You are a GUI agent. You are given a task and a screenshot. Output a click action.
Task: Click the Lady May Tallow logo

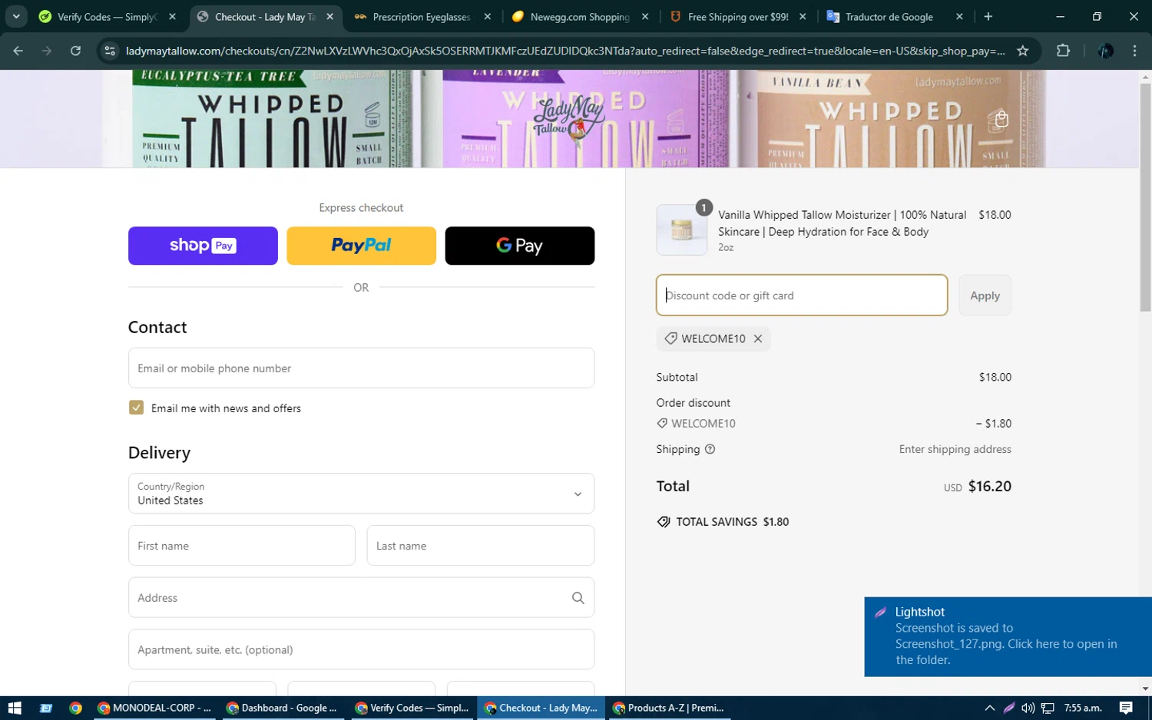568,119
